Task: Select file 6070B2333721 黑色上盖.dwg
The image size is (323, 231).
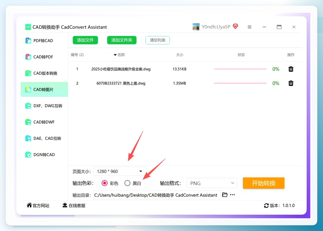Action: coord(121,83)
